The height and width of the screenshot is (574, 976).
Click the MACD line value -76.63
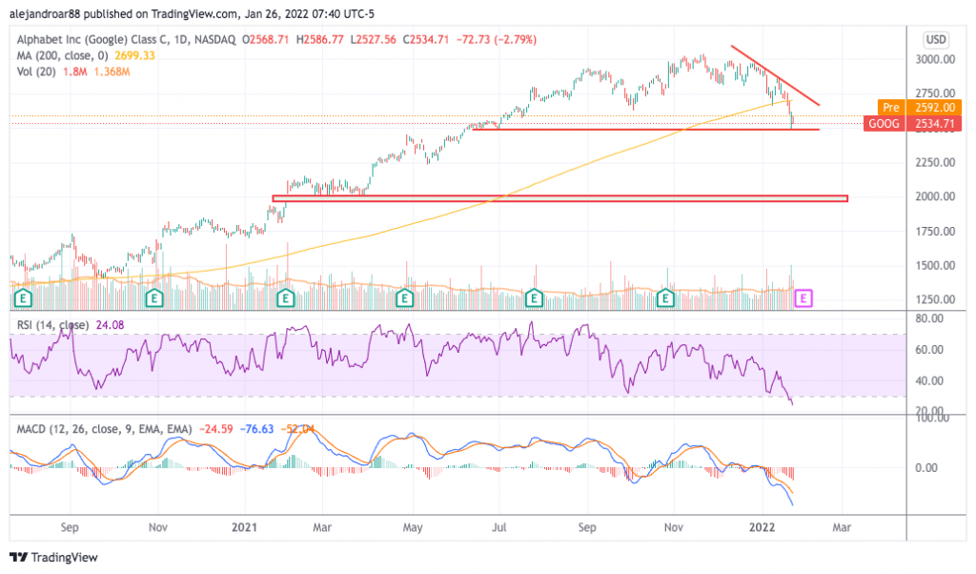coord(257,429)
